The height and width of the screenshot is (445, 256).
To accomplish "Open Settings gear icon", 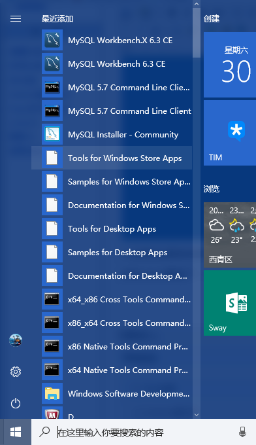I will tap(16, 372).
